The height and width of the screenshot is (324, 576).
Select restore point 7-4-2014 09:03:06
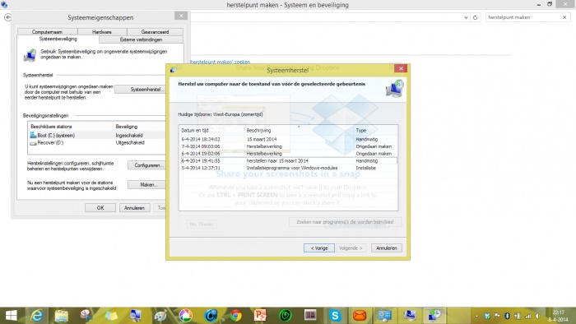click(x=288, y=146)
